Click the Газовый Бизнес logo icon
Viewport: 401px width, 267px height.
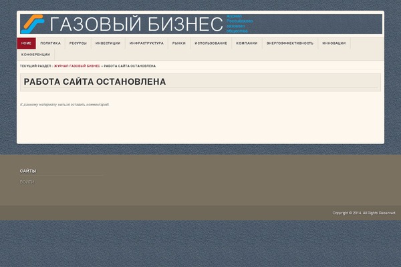pos(33,24)
